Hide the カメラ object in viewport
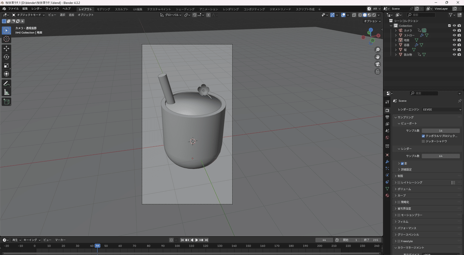Screen dimensions: 464x255 coord(454,30)
